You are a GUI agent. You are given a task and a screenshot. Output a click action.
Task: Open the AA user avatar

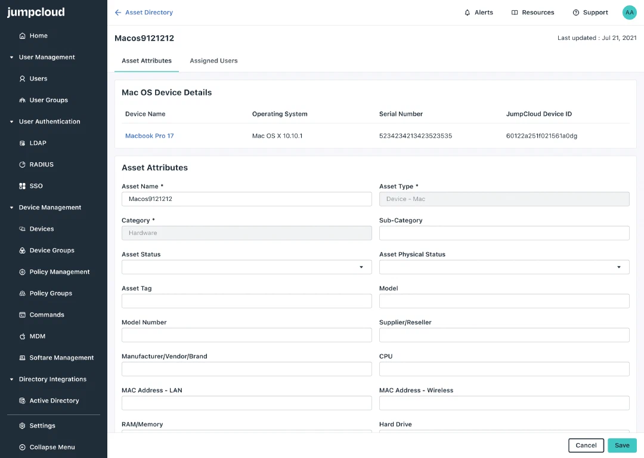tap(629, 13)
